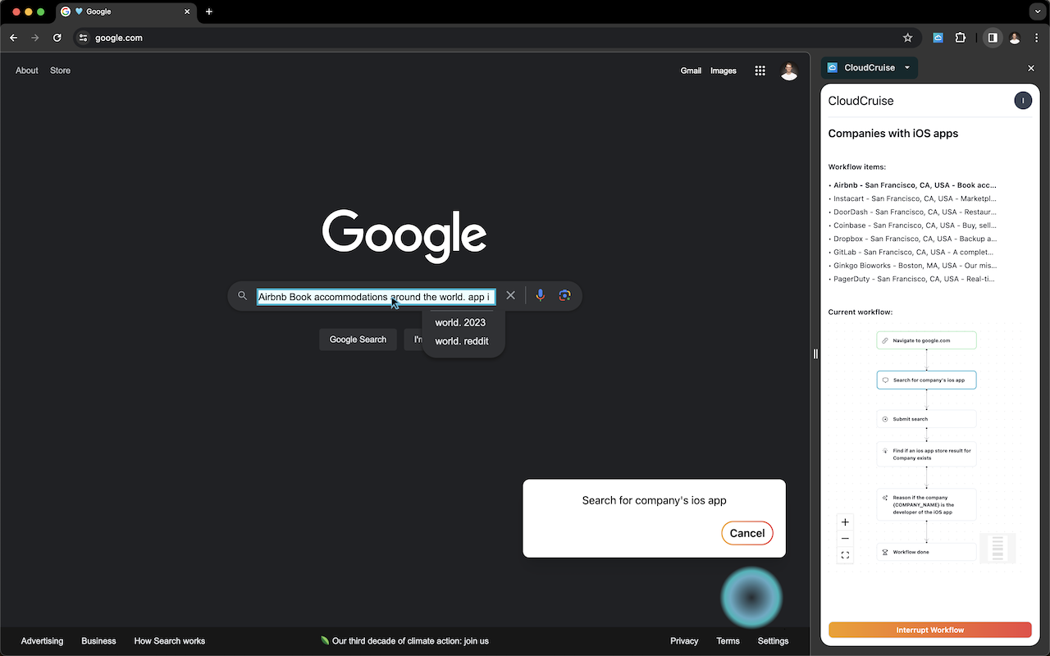Click the info icon in CloudCruise panel
Viewport: 1050px width, 656px height.
click(1023, 100)
